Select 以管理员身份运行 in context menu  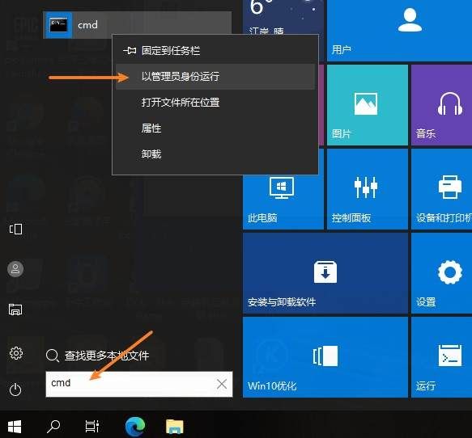point(215,77)
